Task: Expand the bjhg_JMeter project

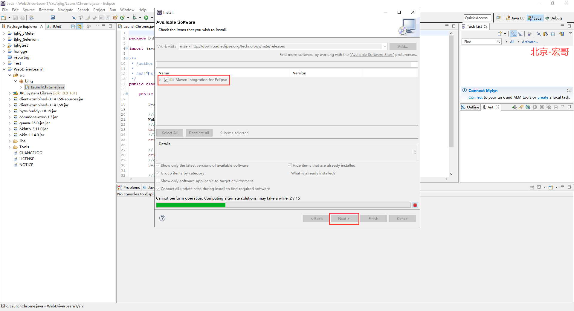Action: (x=4, y=33)
